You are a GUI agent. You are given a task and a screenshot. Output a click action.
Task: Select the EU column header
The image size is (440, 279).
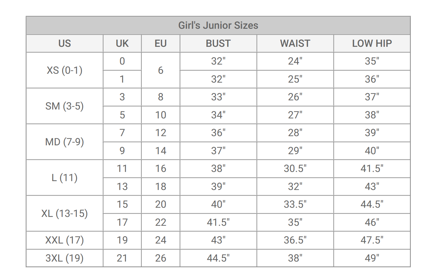[x=160, y=43]
